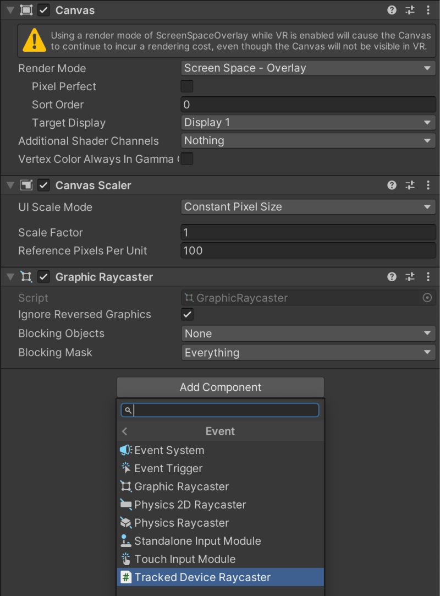The image size is (440, 596).
Task: Open the Render Mode dropdown
Action: [308, 68]
